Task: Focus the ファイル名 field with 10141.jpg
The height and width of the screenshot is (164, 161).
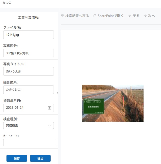Action: [x=28, y=35]
